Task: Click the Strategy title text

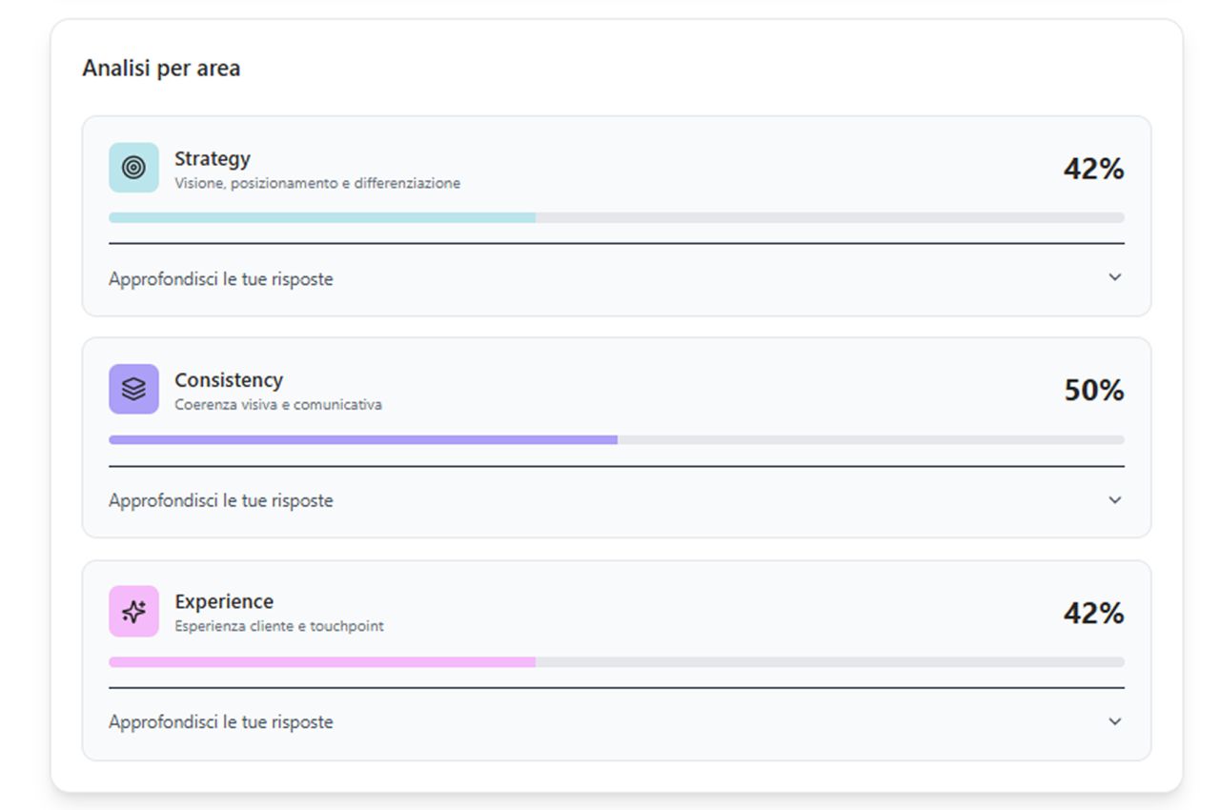Action: point(213,159)
